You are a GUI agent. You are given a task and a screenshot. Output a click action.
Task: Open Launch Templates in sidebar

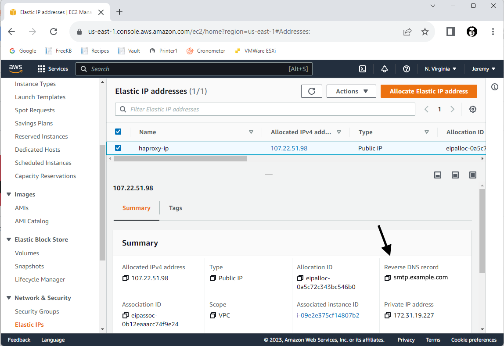(x=40, y=97)
